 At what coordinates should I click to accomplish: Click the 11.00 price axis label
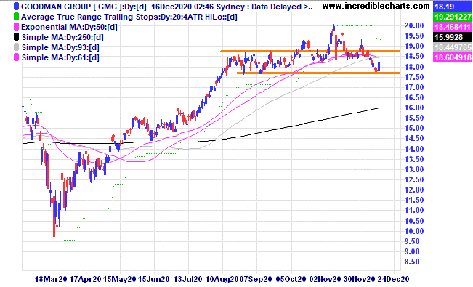(414, 211)
